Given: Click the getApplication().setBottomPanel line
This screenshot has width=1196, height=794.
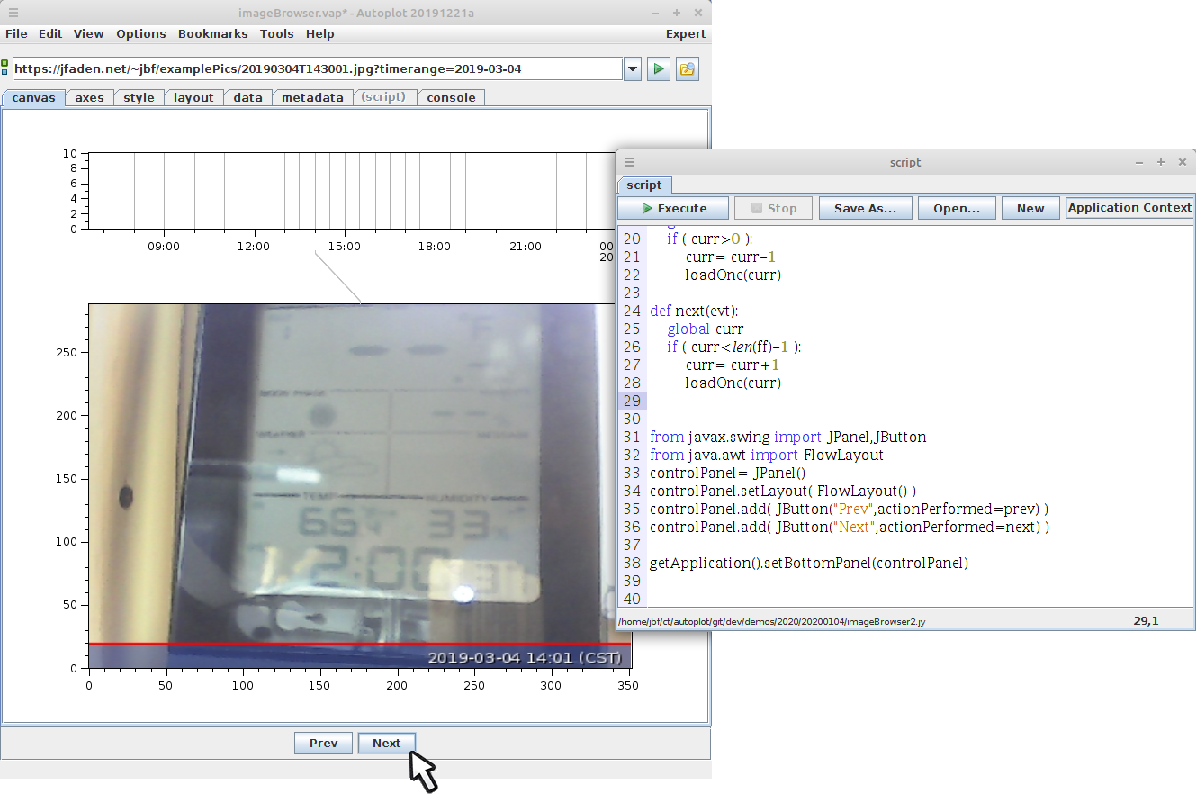Looking at the screenshot, I should pos(809,563).
